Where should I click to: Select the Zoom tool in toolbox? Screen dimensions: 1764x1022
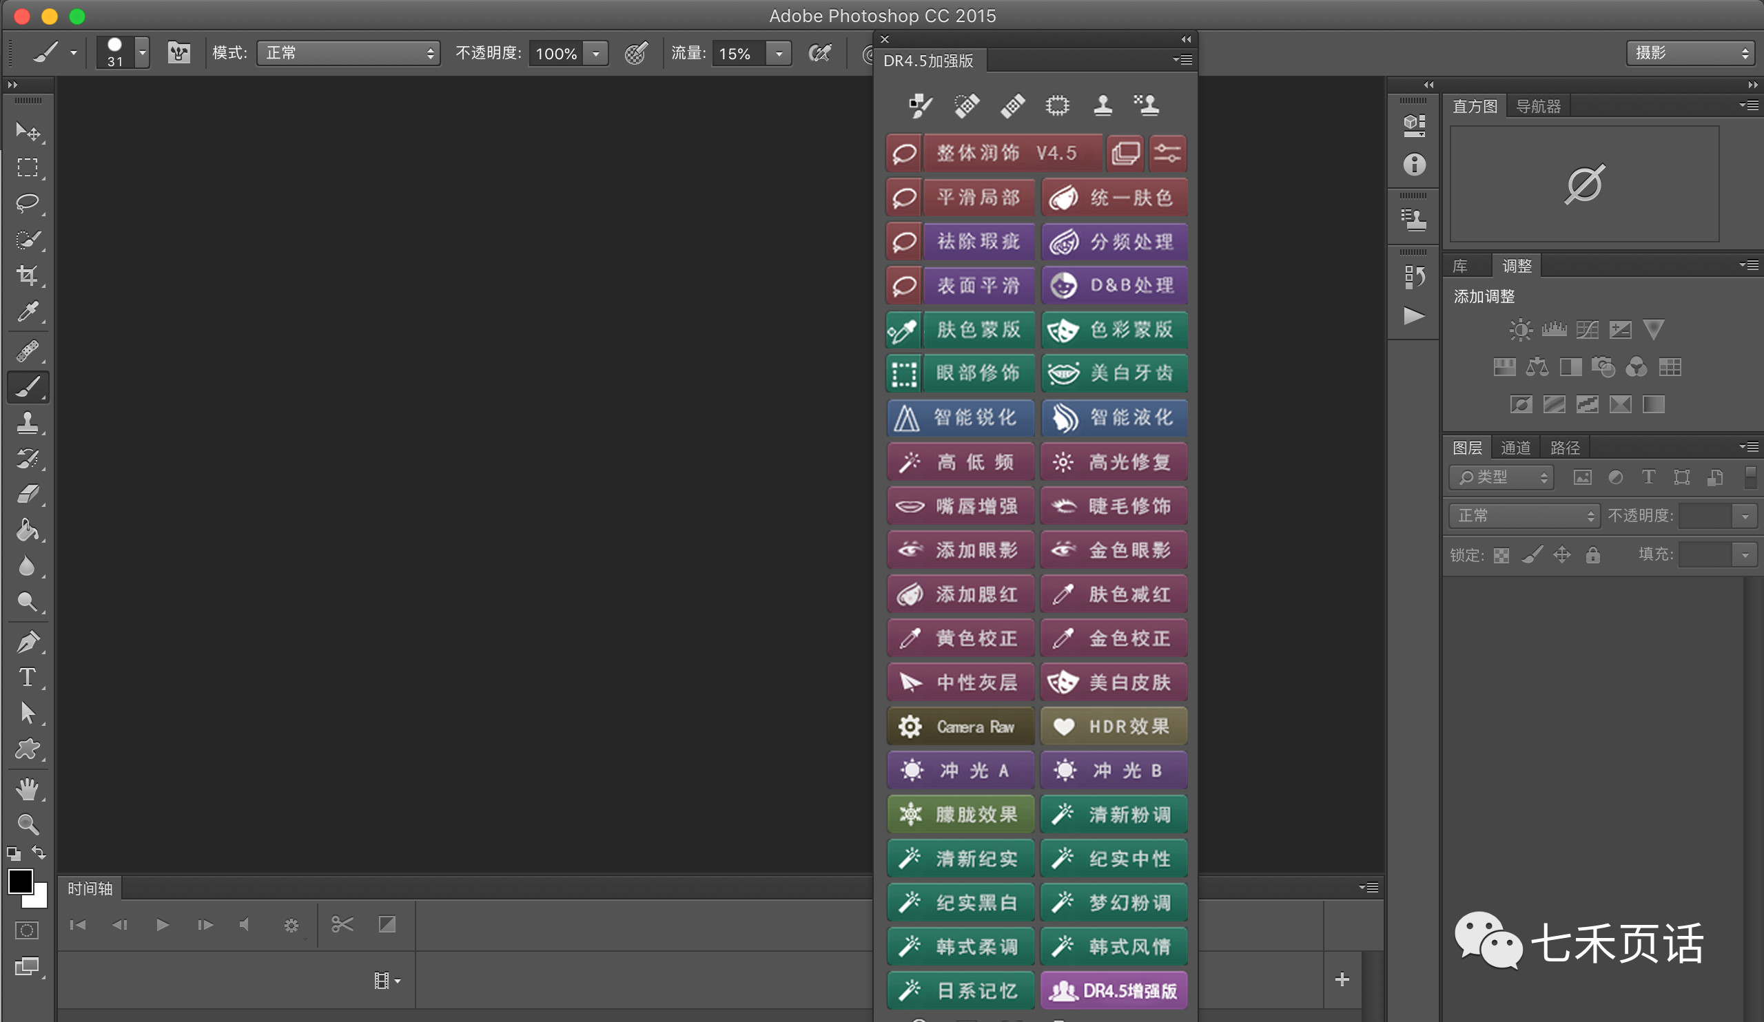(x=28, y=825)
